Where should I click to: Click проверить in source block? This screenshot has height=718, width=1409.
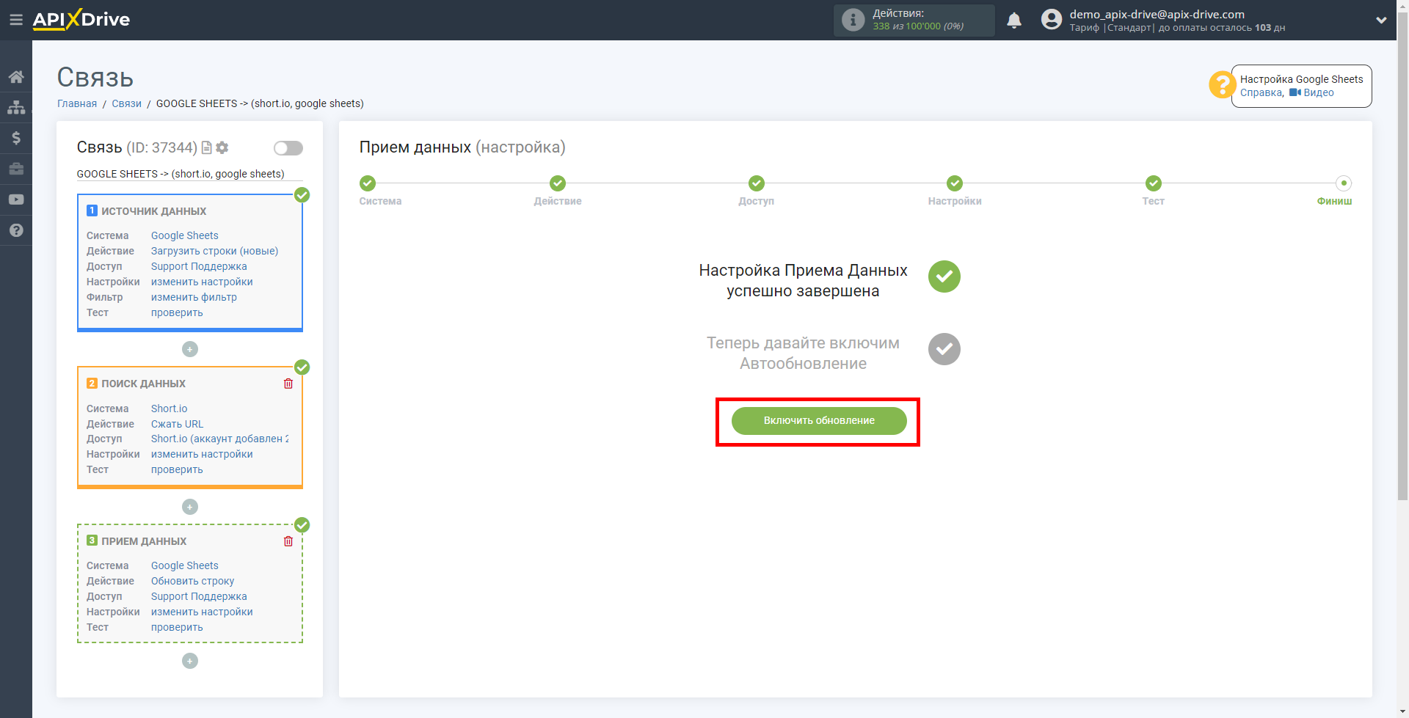click(177, 312)
